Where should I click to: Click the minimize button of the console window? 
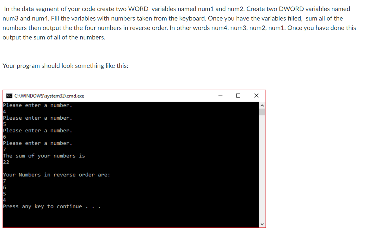pyautogui.click(x=220, y=96)
